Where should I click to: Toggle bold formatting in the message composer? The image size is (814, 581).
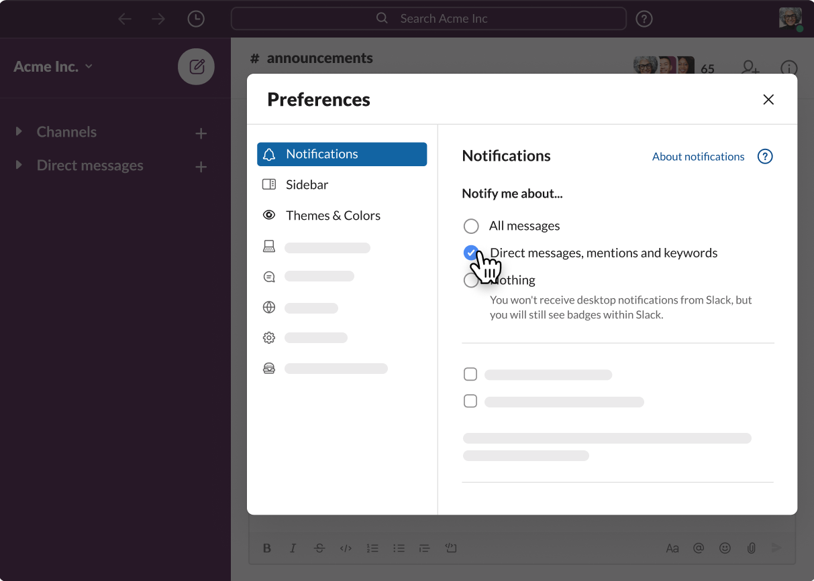pos(266,548)
